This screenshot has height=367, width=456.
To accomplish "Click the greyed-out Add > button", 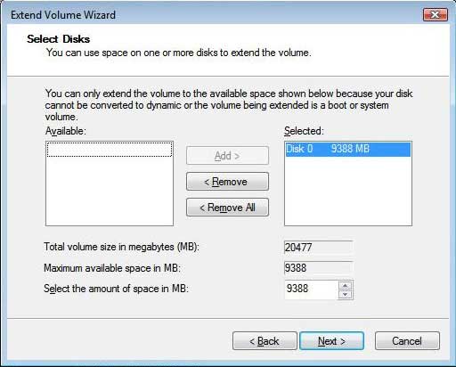I will [227, 155].
